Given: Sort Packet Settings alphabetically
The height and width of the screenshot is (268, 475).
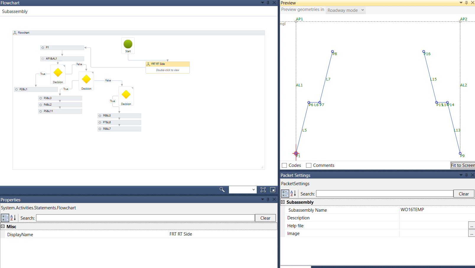Looking at the screenshot, I should pyautogui.click(x=293, y=193).
